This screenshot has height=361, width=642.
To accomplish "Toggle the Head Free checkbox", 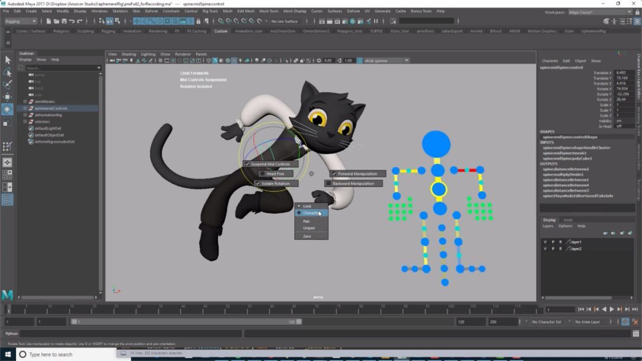I will tap(263, 174).
